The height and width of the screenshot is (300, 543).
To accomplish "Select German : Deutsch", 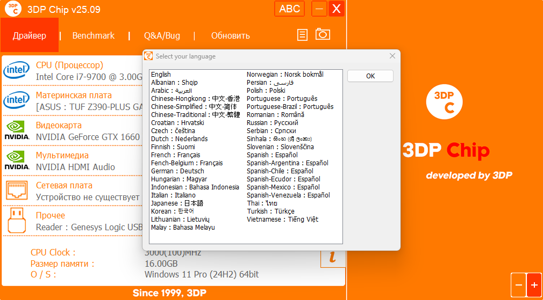I will [177, 171].
